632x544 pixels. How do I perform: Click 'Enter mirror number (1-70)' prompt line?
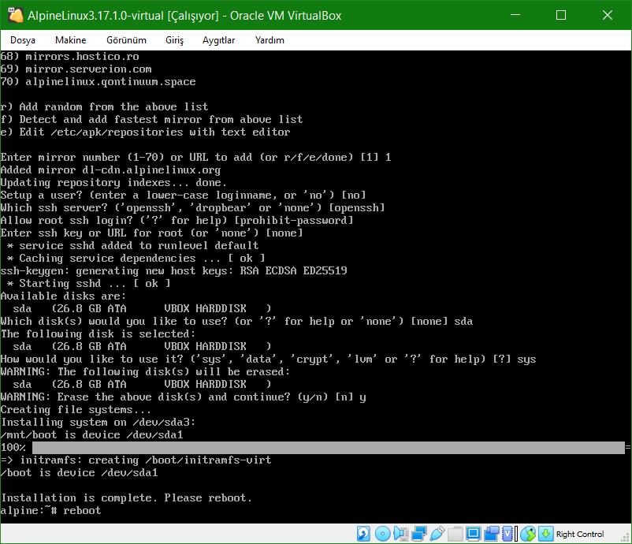196,157
